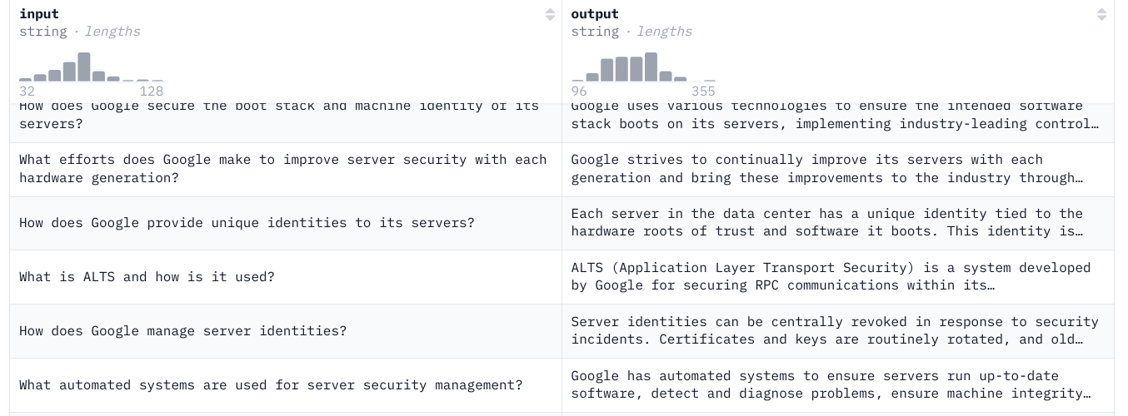
Task: Expand 'Google has automated systems' output cell
Action: (x=831, y=385)
